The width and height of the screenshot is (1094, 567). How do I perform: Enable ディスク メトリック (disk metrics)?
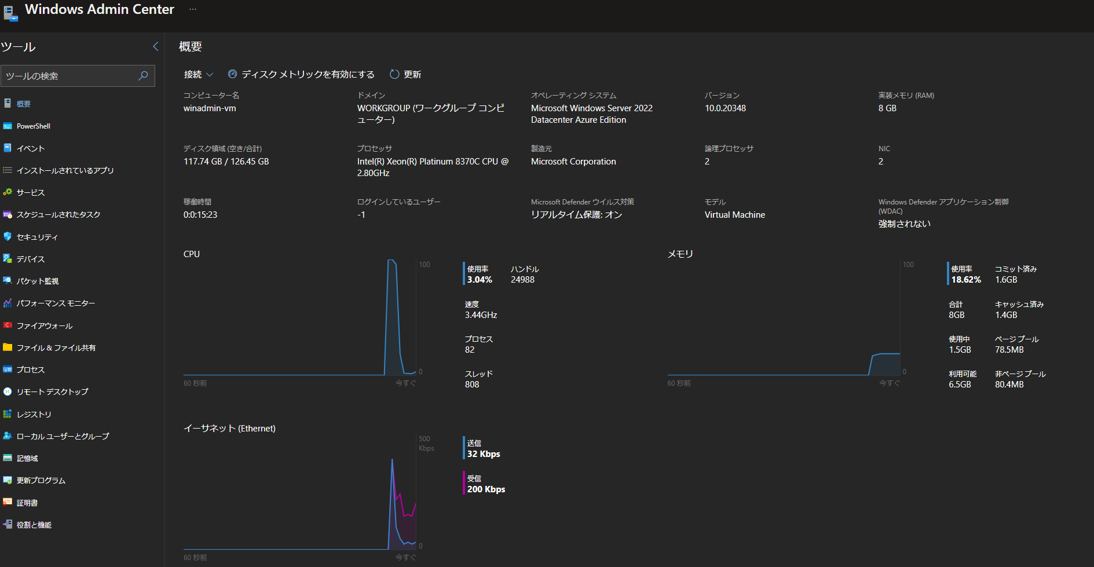pos(302,74)
